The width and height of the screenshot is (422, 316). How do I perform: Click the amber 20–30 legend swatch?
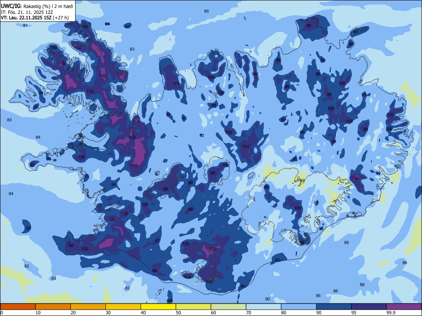click(88, 307)
